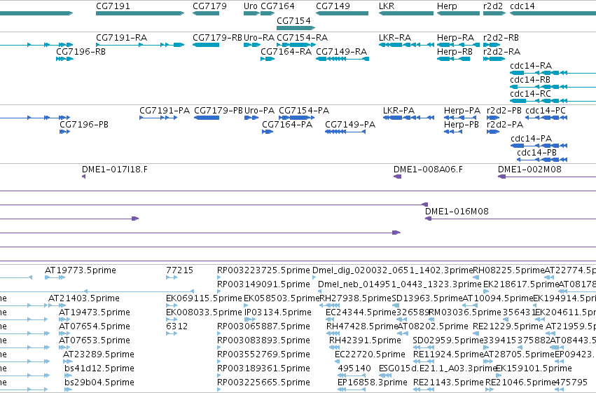
Task: Select the DME1-017I18.F BAC end
Action: [83, 177]
